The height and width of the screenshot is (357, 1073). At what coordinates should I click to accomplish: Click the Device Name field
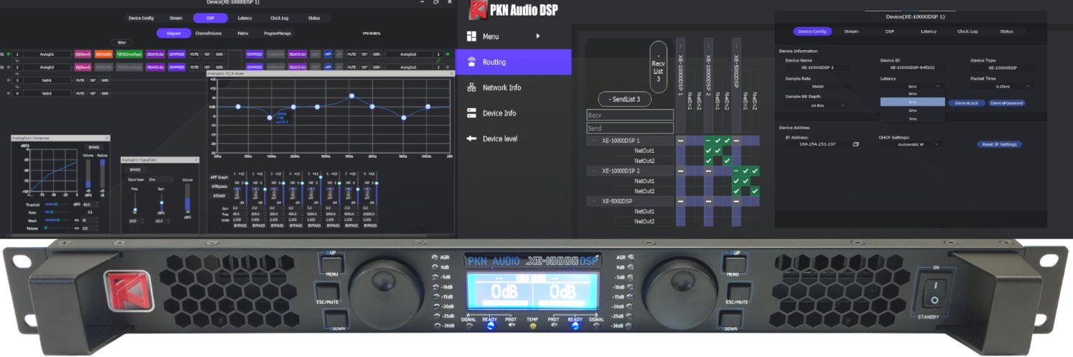point(817,67)
